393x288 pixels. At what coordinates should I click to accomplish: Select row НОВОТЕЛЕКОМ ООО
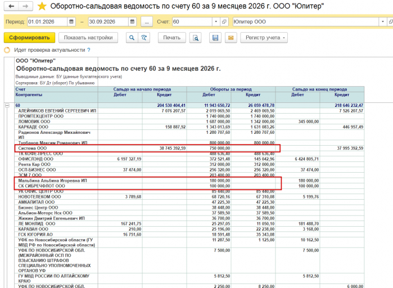(39, 197)
